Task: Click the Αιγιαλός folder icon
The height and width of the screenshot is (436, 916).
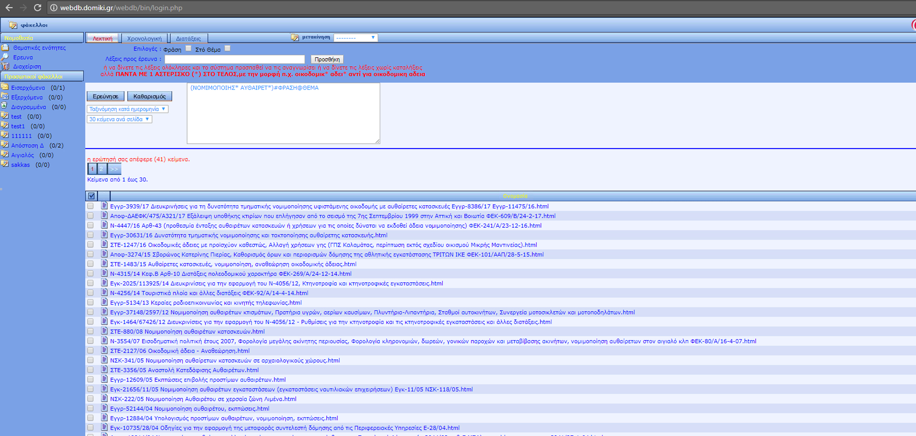Action: (5, 154)
